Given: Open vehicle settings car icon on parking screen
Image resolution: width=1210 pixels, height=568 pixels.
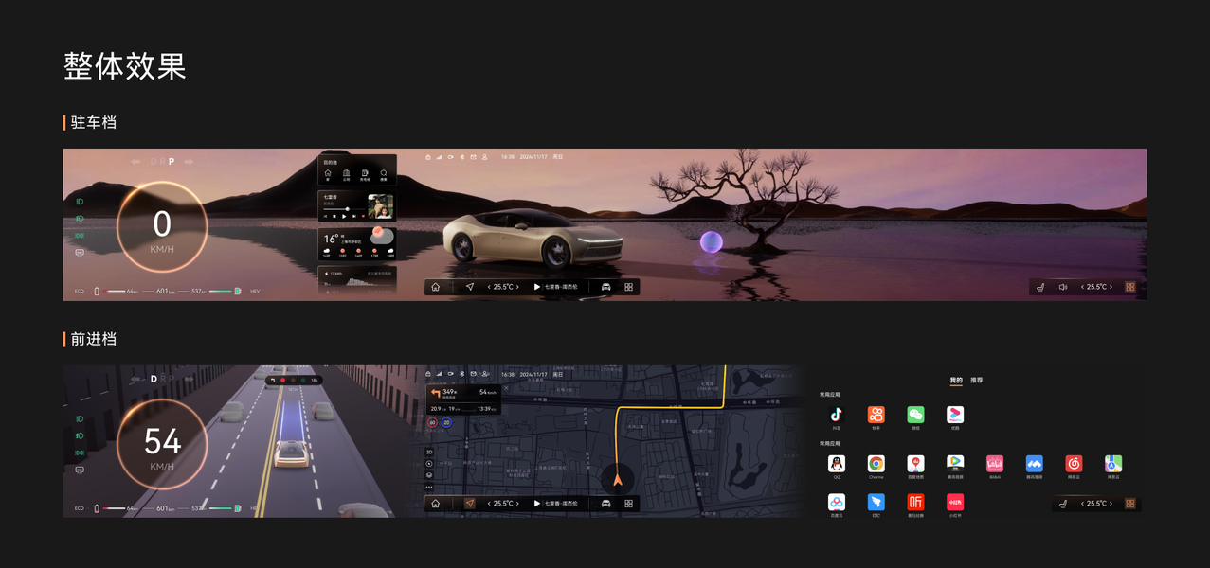Looking at the screenshot, I should 606,287.
